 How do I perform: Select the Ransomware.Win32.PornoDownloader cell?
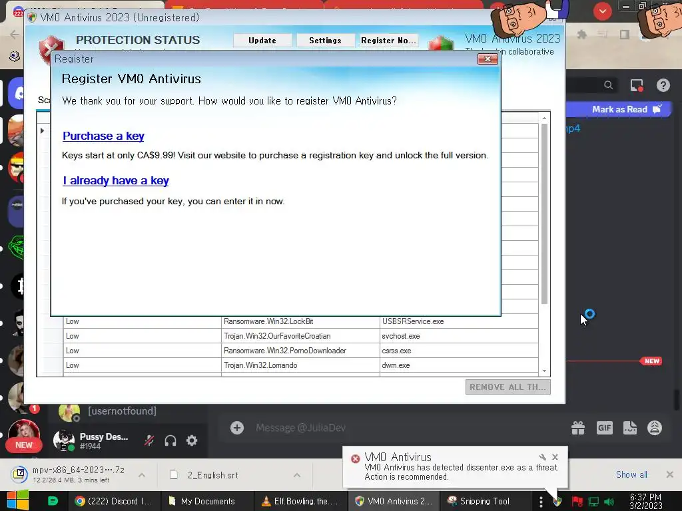[300, 351]
